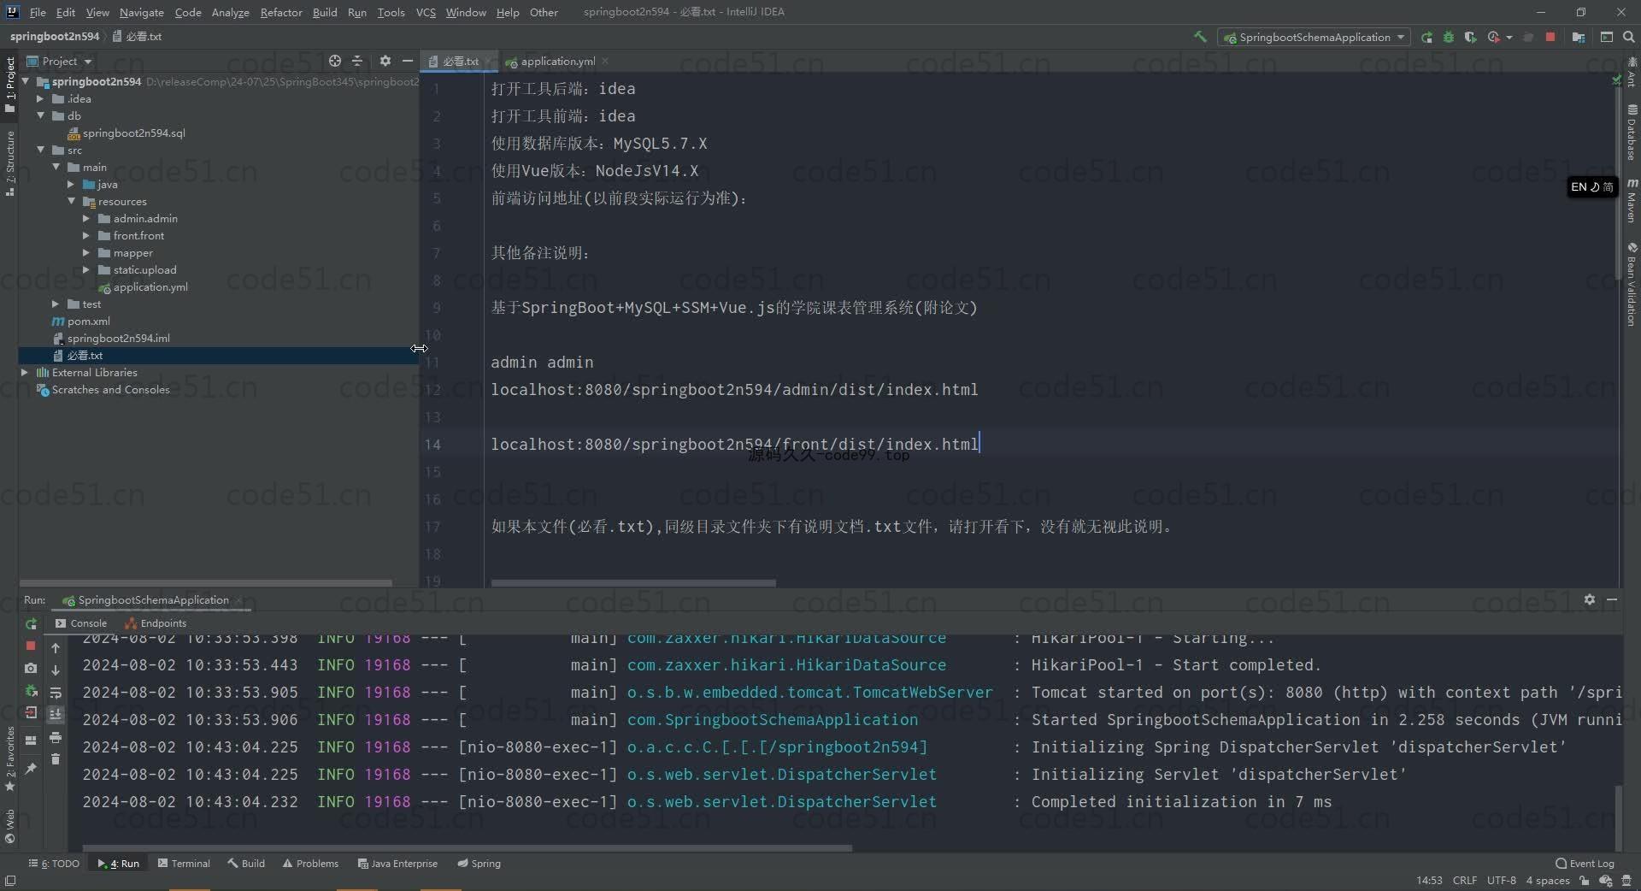The image size is (1641, 891).
Task: Open the Build menu
Action: [x=325, y=12]
